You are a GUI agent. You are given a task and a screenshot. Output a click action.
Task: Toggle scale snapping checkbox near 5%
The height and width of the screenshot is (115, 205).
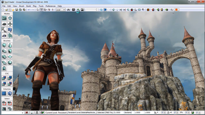tap(186, 112)
